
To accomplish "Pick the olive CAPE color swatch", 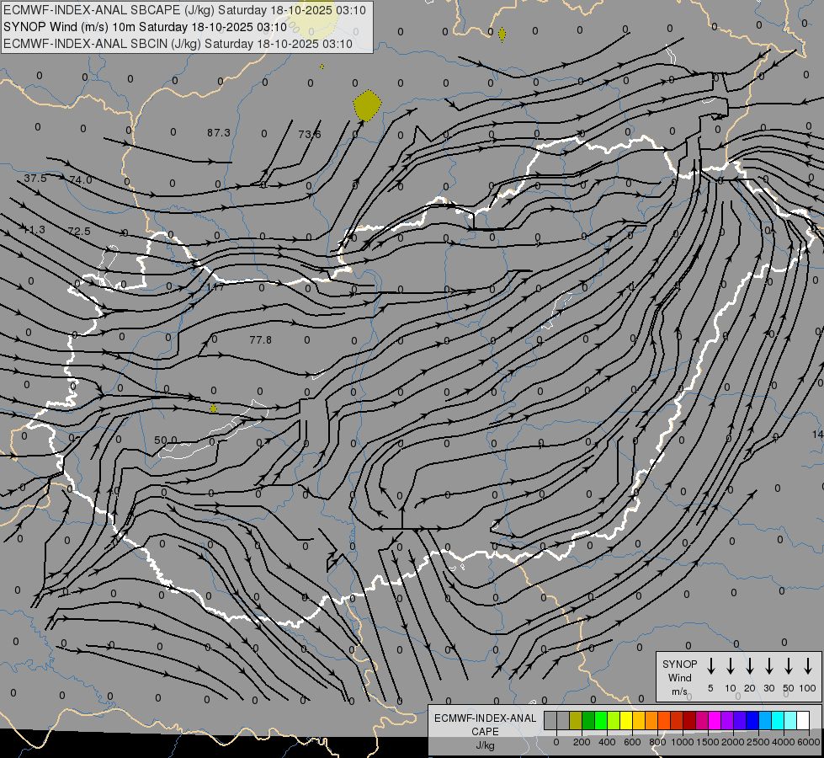I will [576, 720].
